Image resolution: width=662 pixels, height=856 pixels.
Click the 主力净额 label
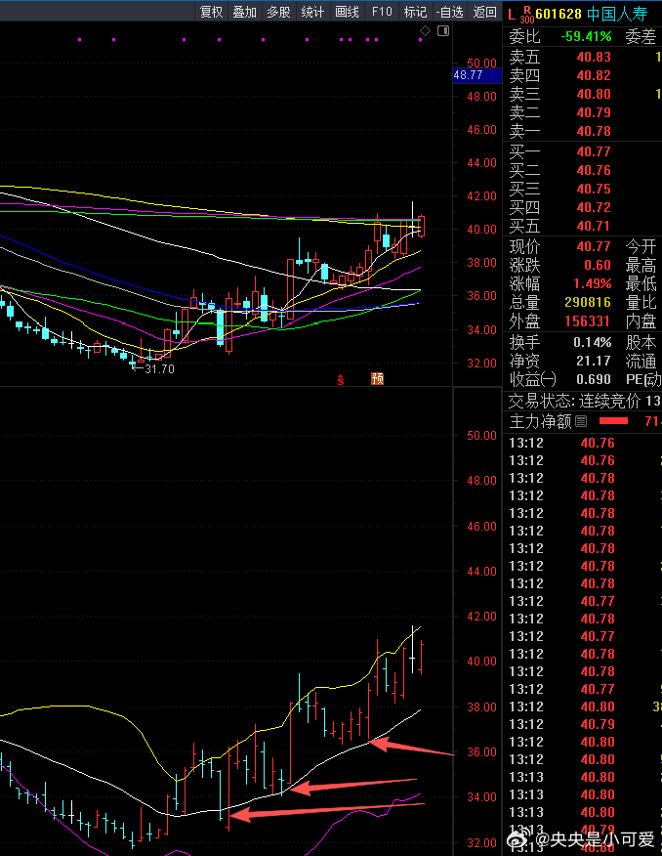point(540,421)
